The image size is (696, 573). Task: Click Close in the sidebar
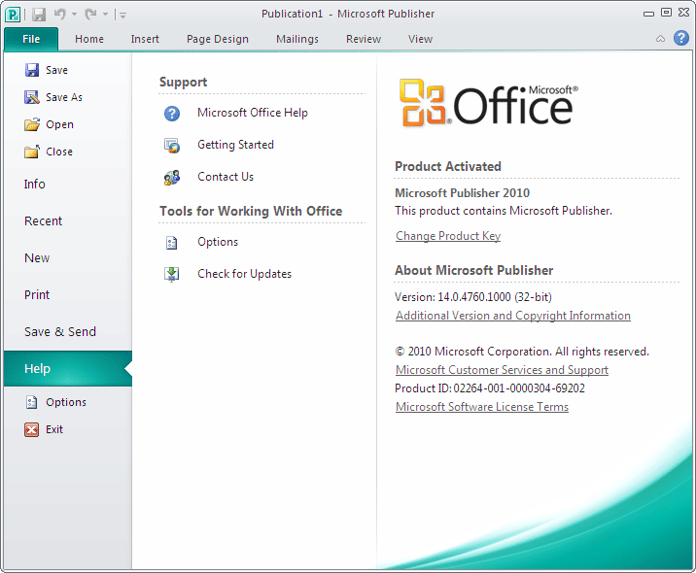[x=59, y=152]
